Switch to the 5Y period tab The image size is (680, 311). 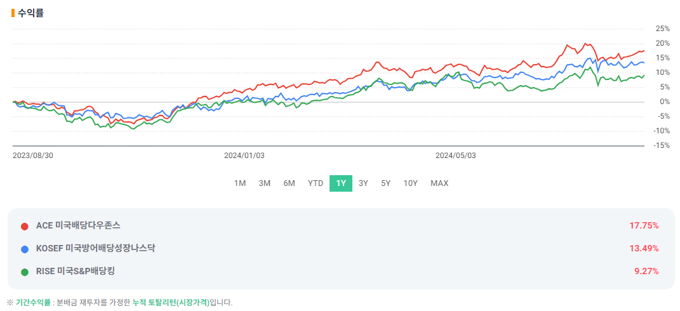(385, 183)
